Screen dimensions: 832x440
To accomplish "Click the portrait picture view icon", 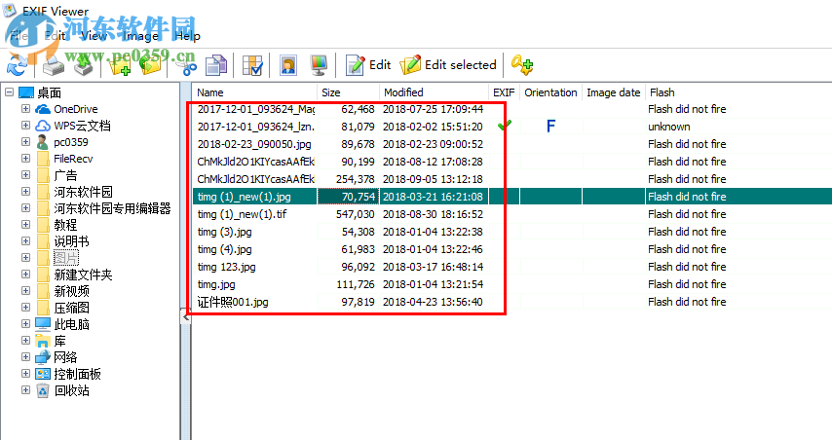I will (288, 65).
